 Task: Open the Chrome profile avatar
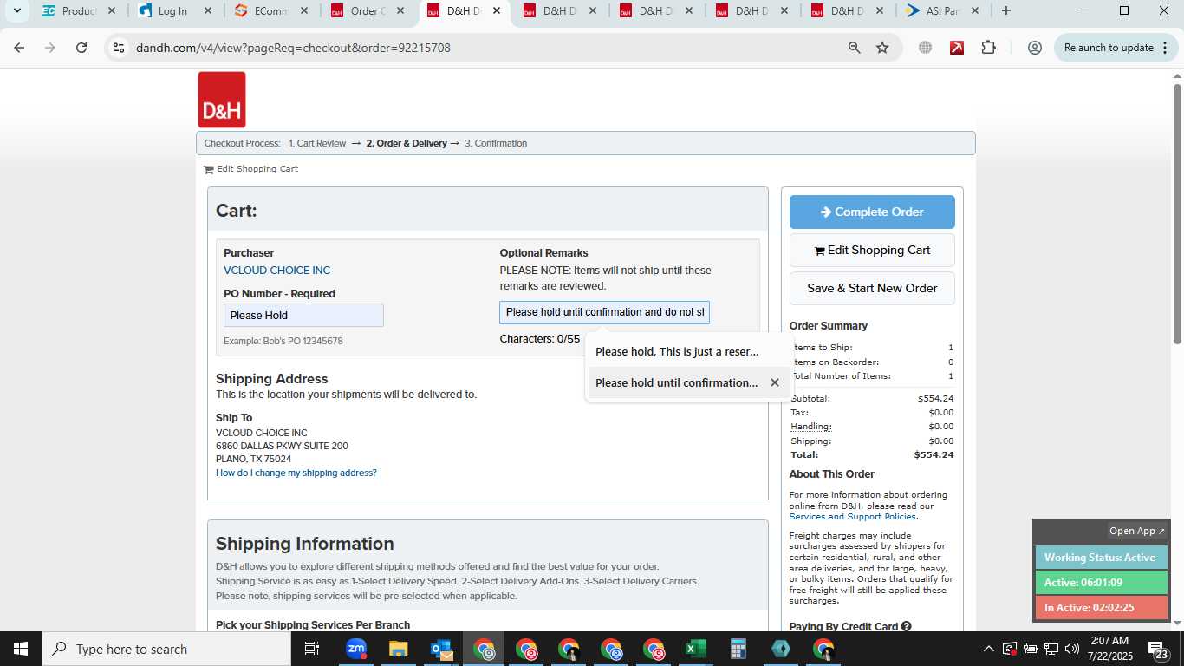coord(1034,48)
